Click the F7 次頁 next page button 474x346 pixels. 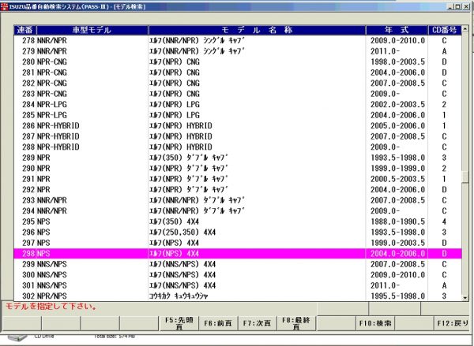click(x=257, y=323)
